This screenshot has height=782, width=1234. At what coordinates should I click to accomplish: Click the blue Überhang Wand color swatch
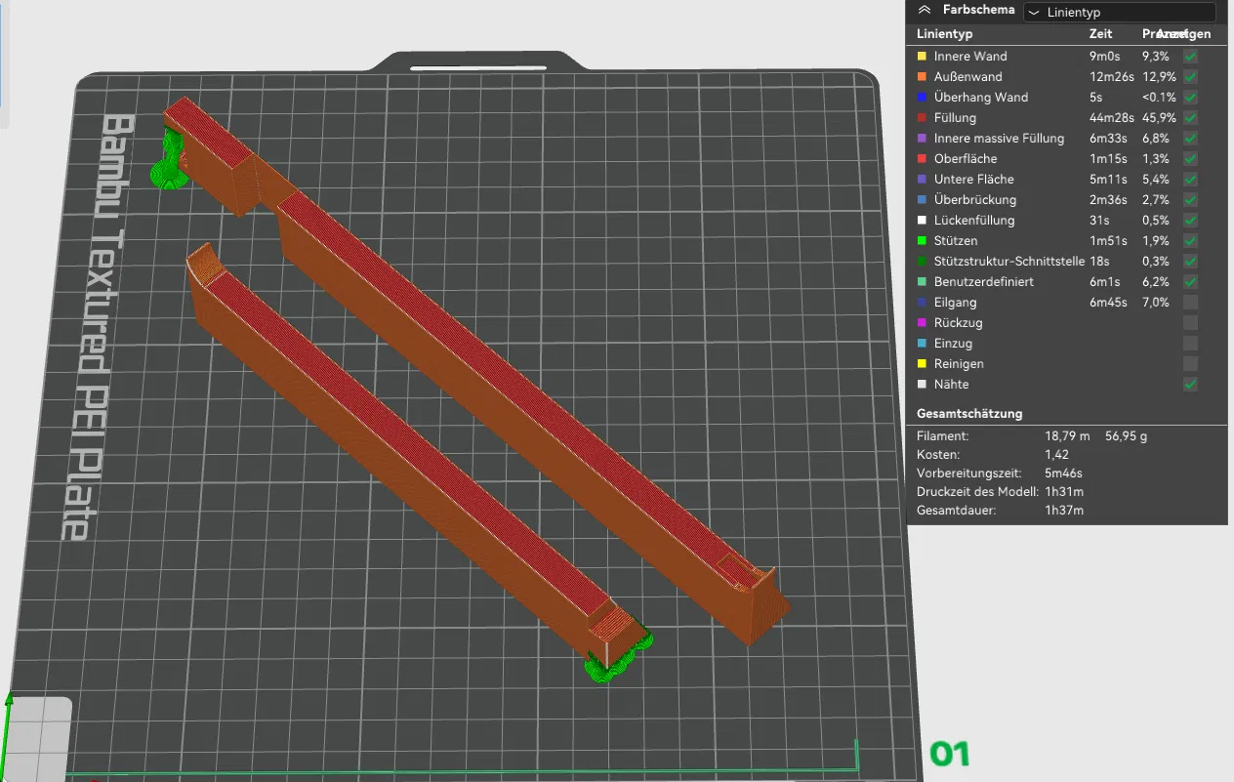(x=922, y=98)
